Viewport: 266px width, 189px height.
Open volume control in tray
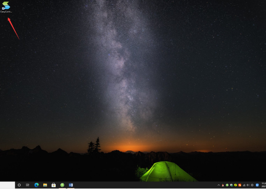[248, 185]
